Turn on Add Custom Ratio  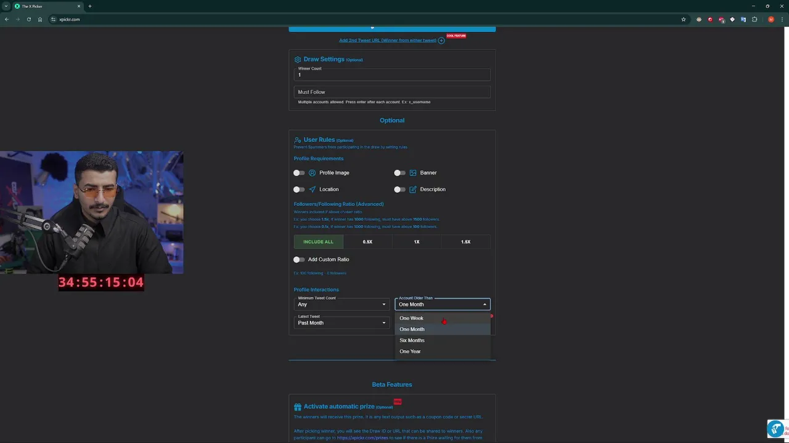tap(299, 260)
